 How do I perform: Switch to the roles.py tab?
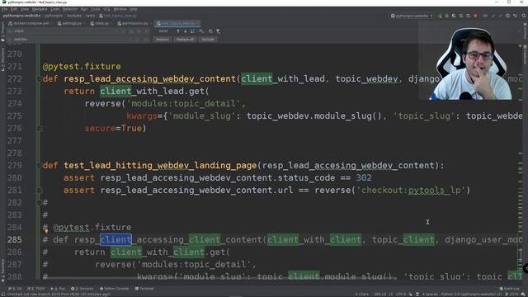coord(100,24)
